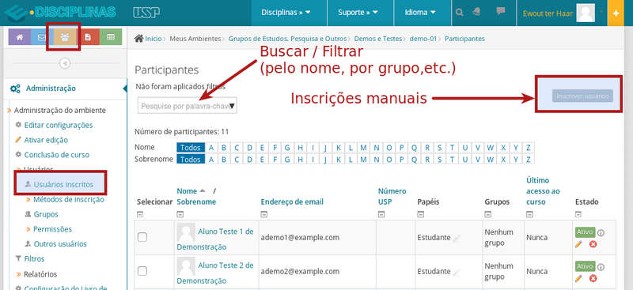Filter Sobrenome by letter S
Image resolution: width=633 pixels, height=290 pixels.
pyautogui.click(x=439, y=160)
